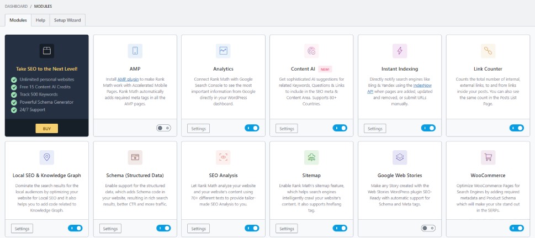The width and height of the screenshot is (535, 238).
Task: Switch to the Help tab
Action: click(x=40, y=20)
